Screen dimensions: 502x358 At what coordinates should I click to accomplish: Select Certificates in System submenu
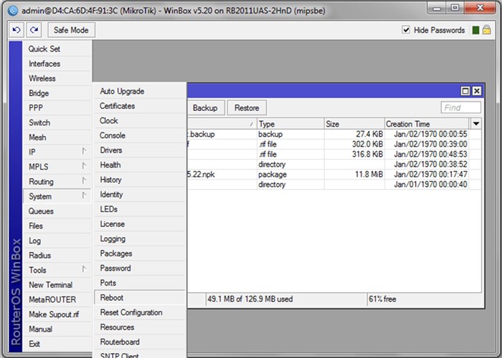pos(140,106)
